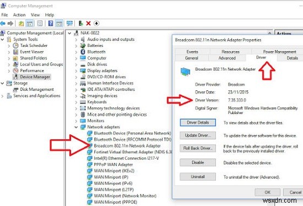
Task: Click the blue Help question mark icon
Action: 51,23
